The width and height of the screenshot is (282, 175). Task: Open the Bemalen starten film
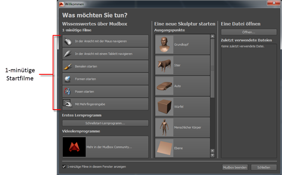(x=105, y=66)
